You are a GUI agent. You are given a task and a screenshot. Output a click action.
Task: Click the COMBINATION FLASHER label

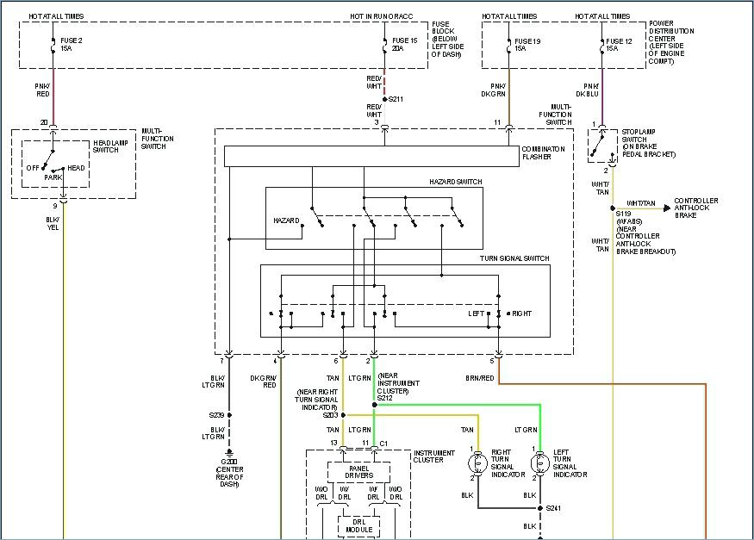(x=544, y=152)
